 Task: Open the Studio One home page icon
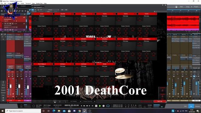pos(177,7)
